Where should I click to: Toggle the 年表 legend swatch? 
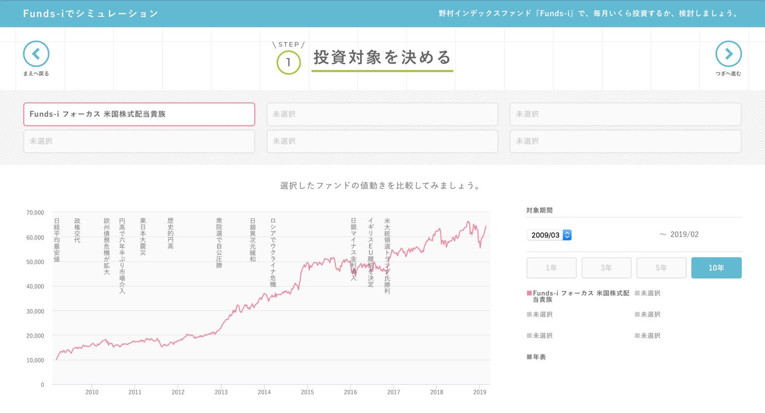pos(529,357)
